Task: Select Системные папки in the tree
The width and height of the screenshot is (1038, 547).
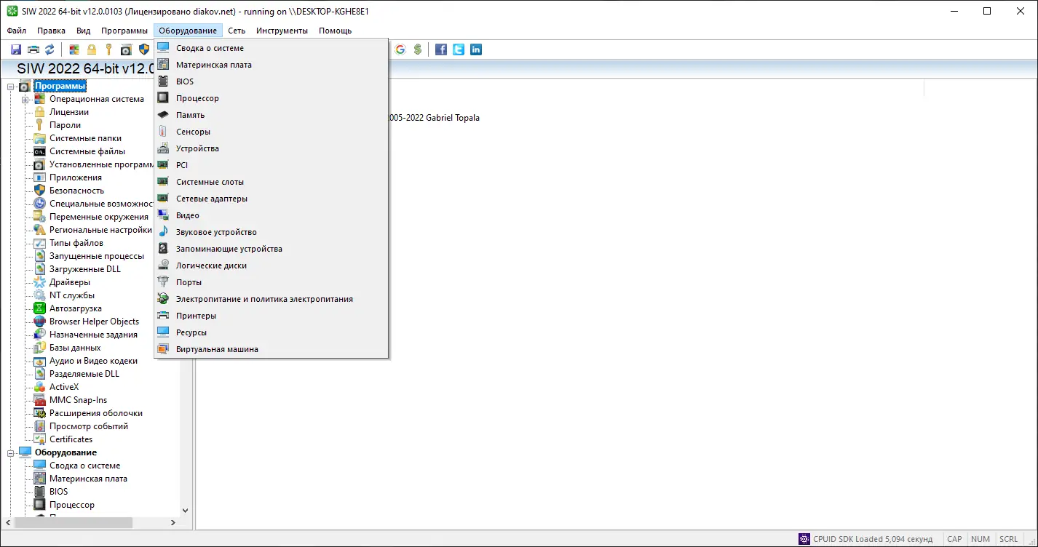Action: [86, 138]
